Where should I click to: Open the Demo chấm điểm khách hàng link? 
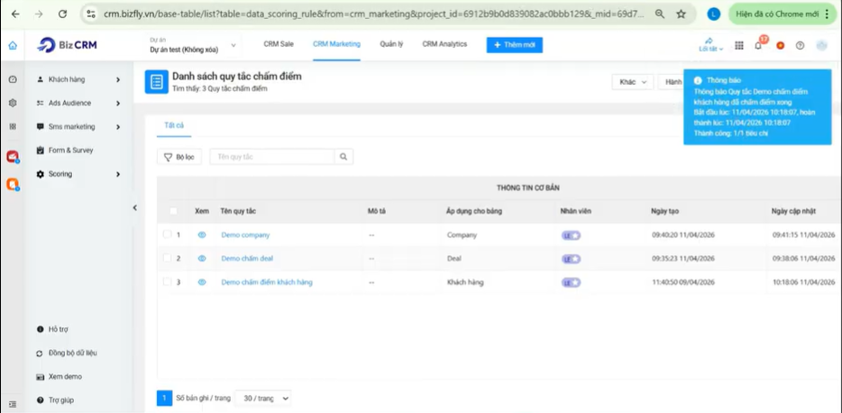(267, 282)
